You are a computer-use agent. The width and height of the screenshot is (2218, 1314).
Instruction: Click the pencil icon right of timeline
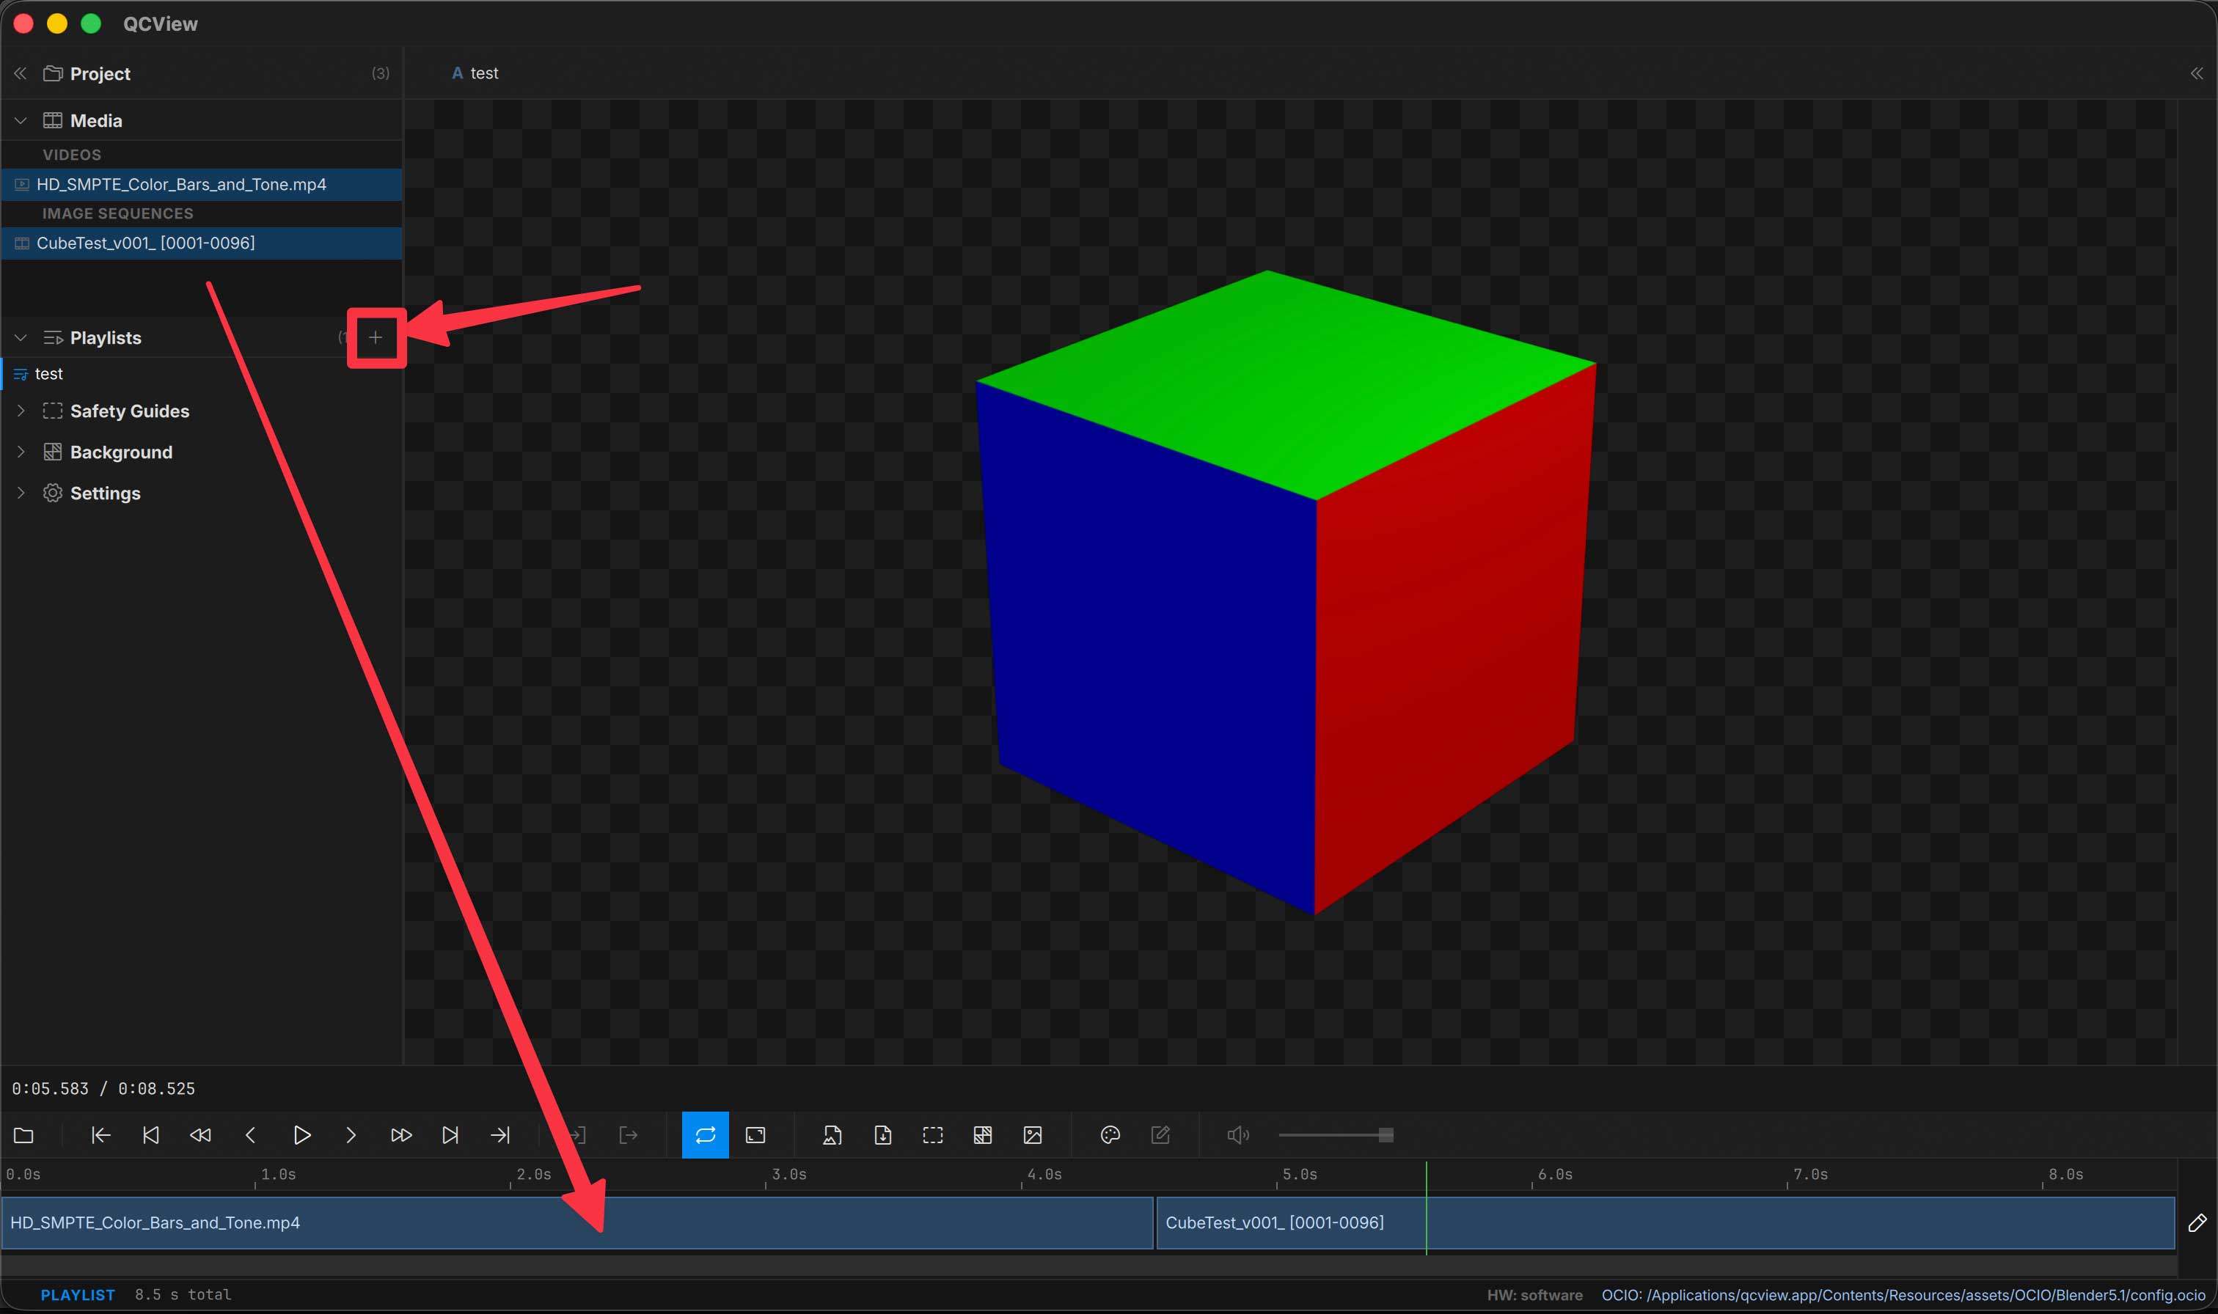coord(2197,1223)
